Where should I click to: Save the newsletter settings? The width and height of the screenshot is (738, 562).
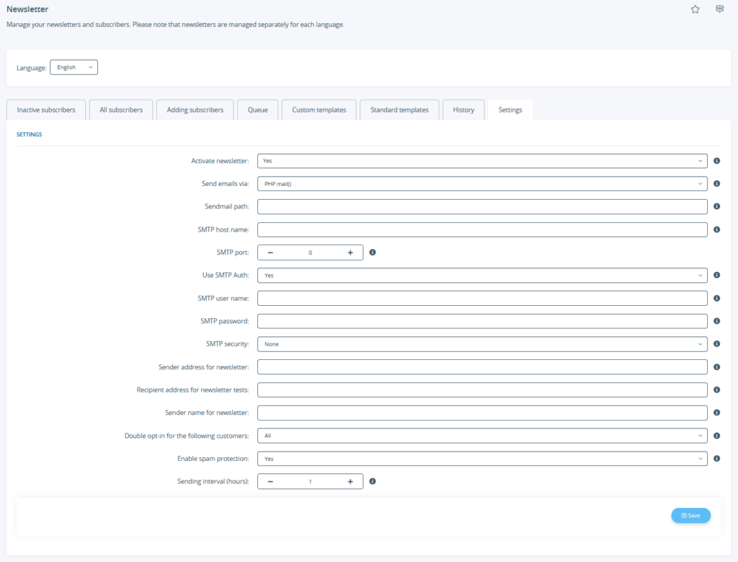click(x=690, y=515)
